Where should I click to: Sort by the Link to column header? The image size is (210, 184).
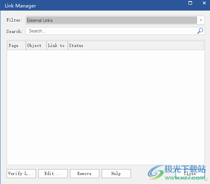pos(57,45)
